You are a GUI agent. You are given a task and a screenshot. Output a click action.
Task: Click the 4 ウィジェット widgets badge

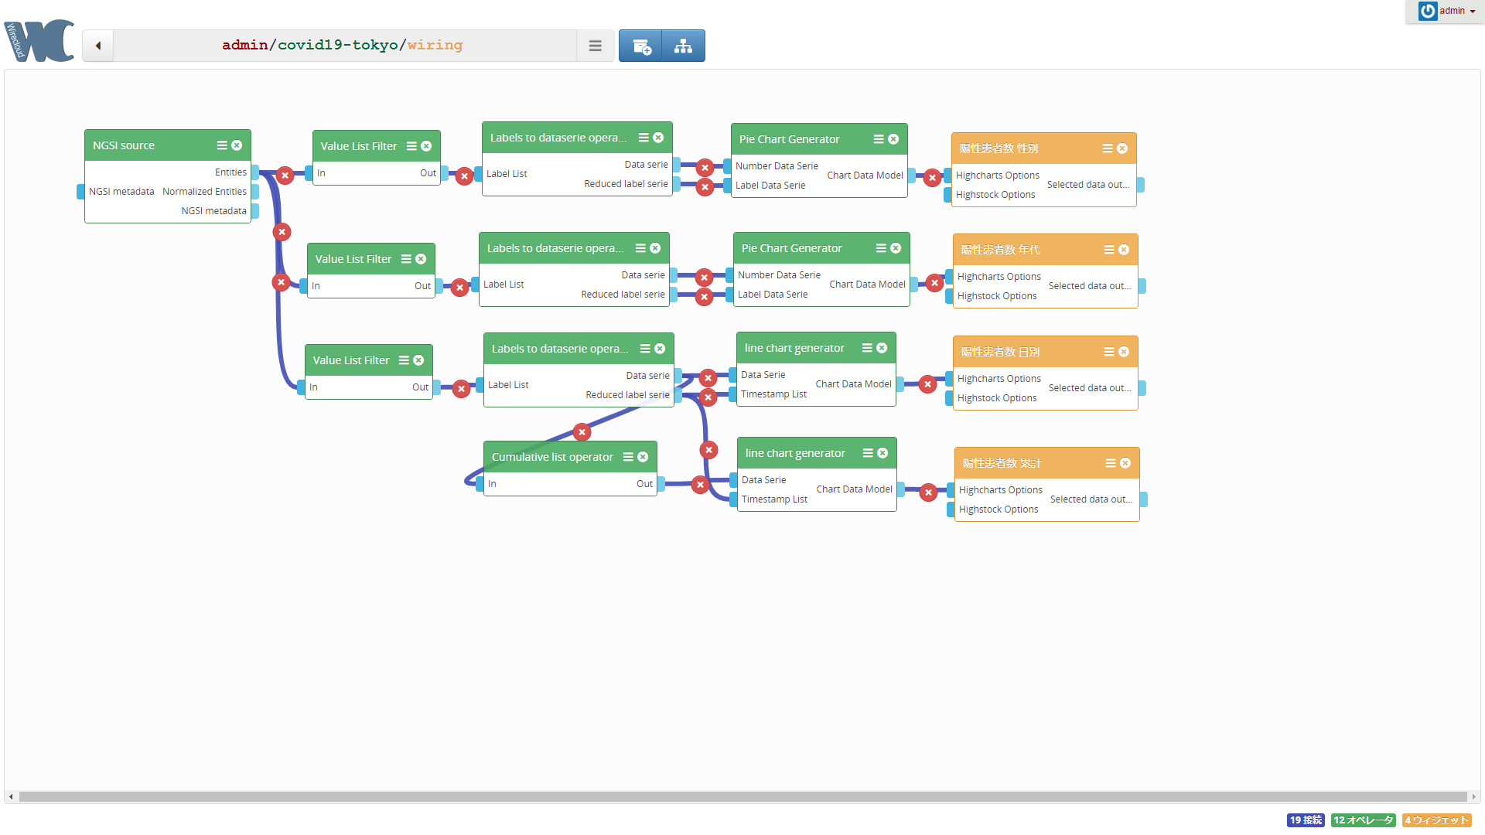click(1436, 820)
